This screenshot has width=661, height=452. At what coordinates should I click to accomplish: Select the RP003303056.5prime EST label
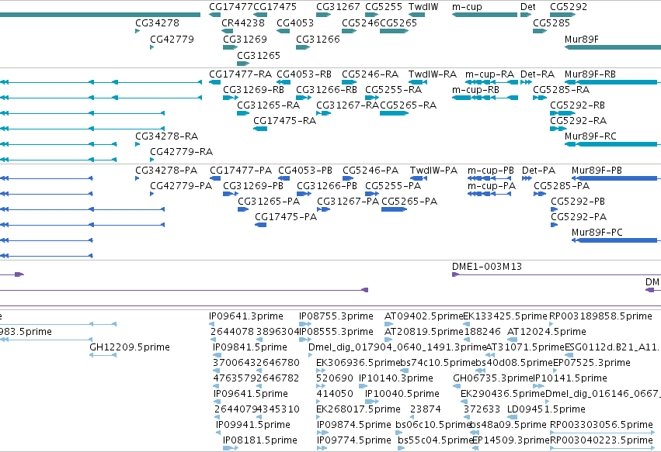(x=601, y=425)
